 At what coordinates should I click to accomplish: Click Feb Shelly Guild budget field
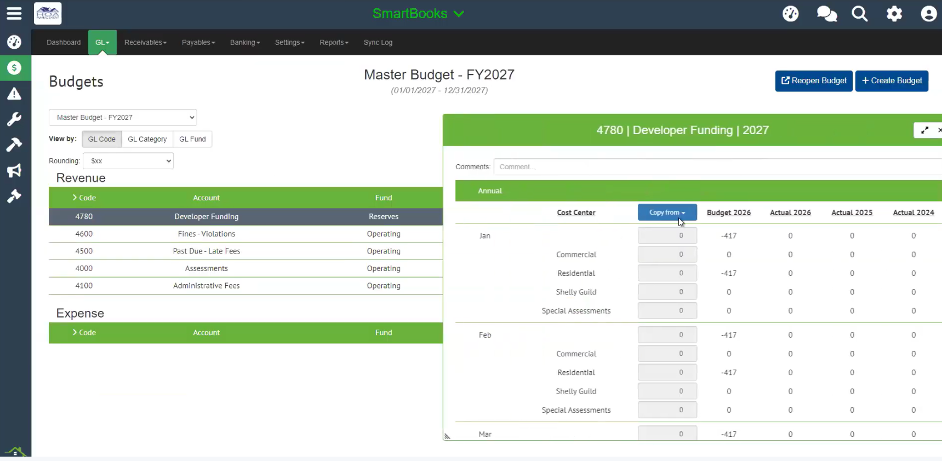pyautogui.click(x=667, y=391)
